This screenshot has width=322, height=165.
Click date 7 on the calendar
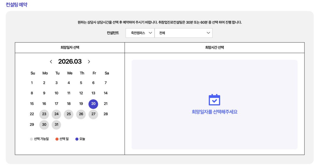[x=106, y=83]
